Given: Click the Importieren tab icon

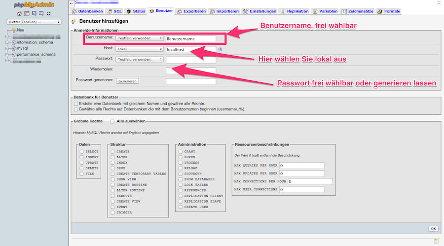Looking at the screenshot, I should click(x=212, y=11).
